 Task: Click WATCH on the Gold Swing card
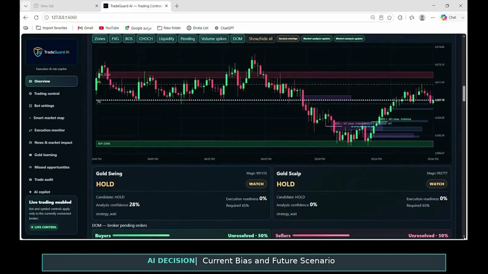coord(256,184)
